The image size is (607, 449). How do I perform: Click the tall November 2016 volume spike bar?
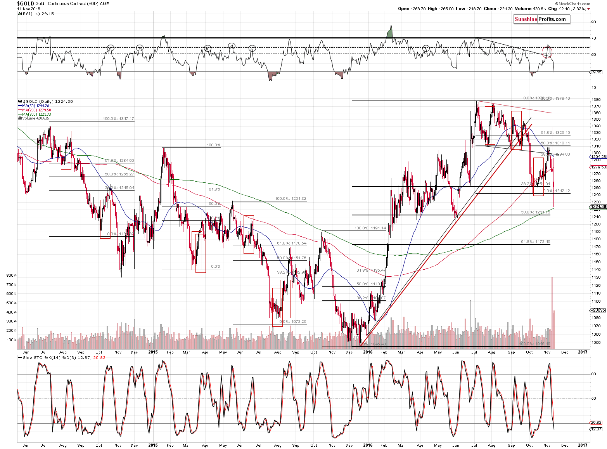coord(552,313)
